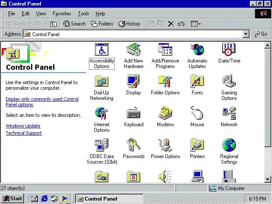The image size is (272, 204).
Task: Follow the Windows Update link
Action: coord(23,126)
